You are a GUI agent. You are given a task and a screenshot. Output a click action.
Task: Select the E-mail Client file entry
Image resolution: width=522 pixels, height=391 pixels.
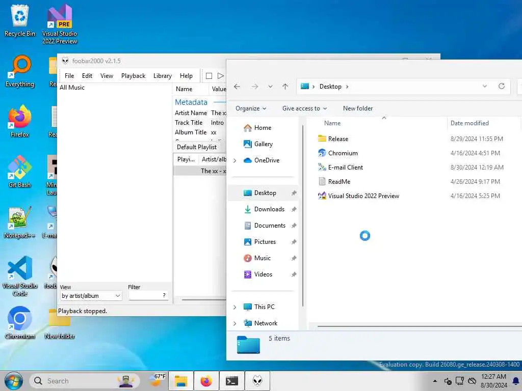coord(345,167)
